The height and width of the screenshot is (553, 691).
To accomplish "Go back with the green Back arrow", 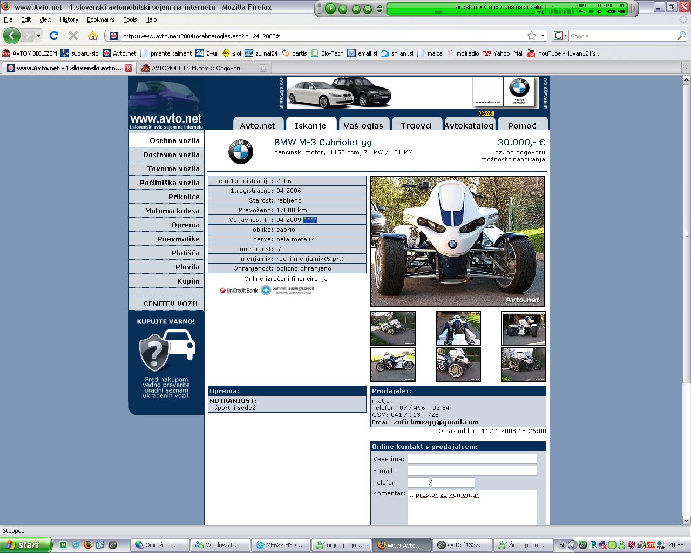I will [x=12, y=36].
